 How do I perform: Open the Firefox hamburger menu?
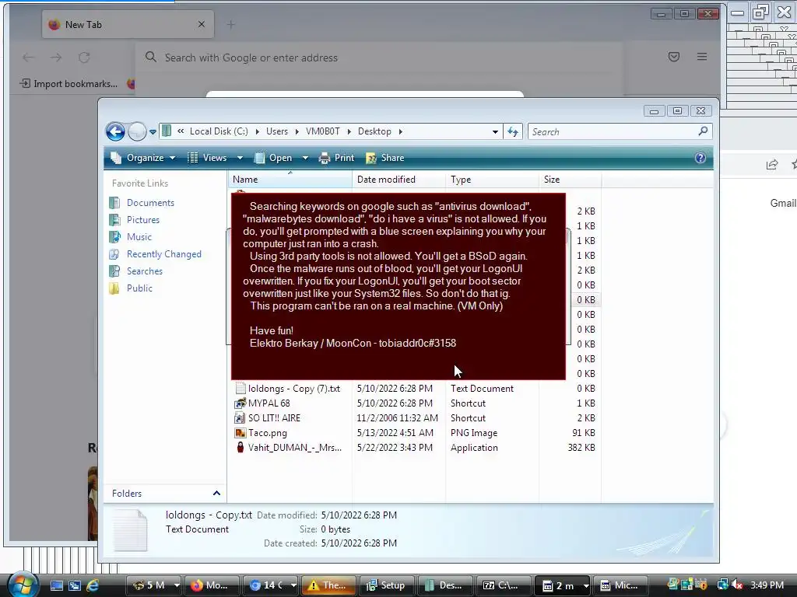(702, 57)
